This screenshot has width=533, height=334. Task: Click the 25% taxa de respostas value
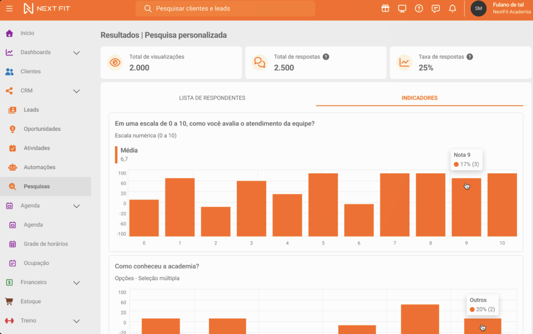click(426, 68)
